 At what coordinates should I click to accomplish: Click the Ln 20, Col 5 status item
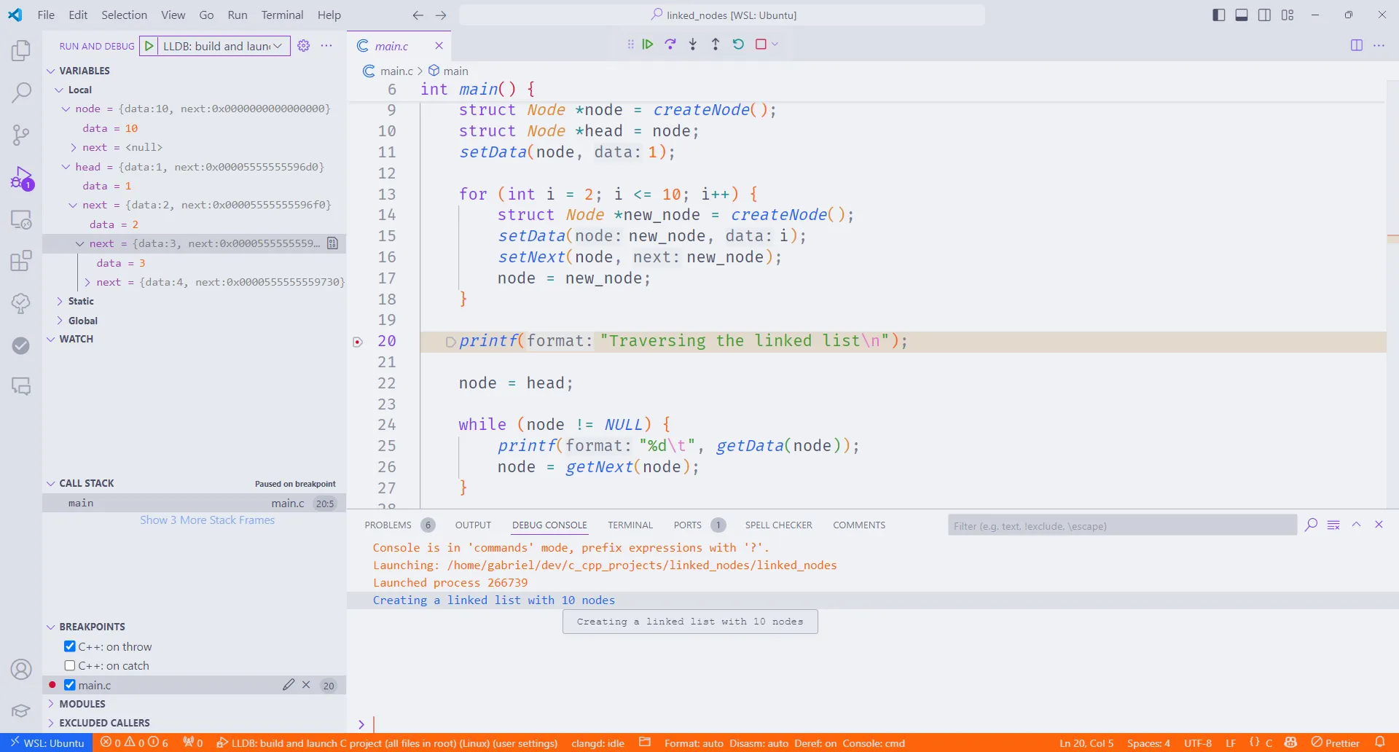tap(1086, 743)
